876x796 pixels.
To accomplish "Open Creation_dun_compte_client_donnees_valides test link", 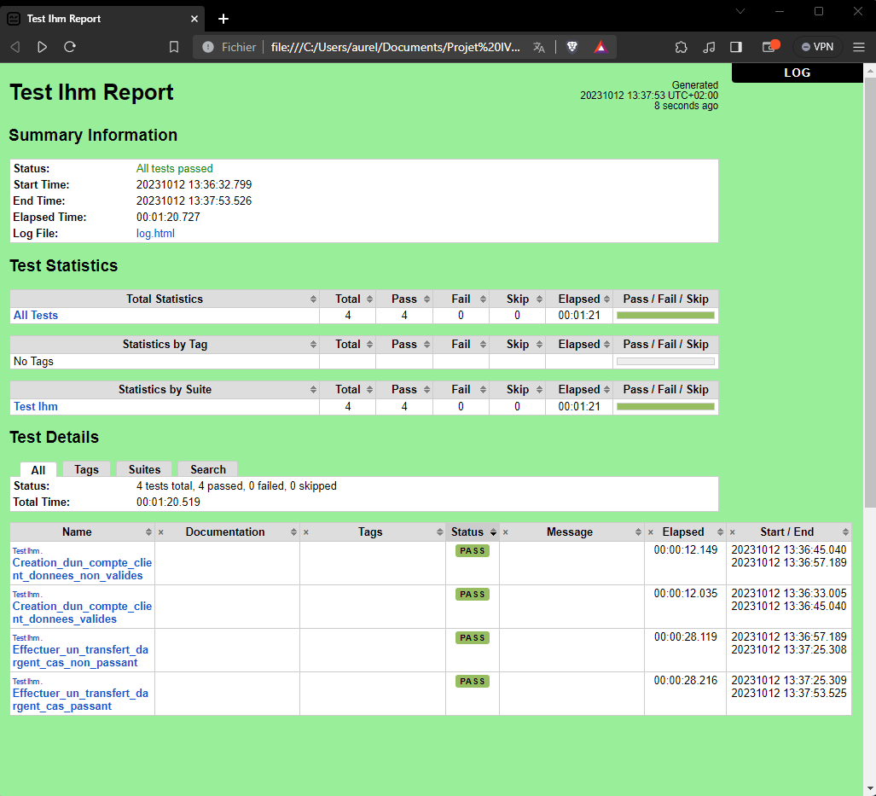I will [82, 613].
